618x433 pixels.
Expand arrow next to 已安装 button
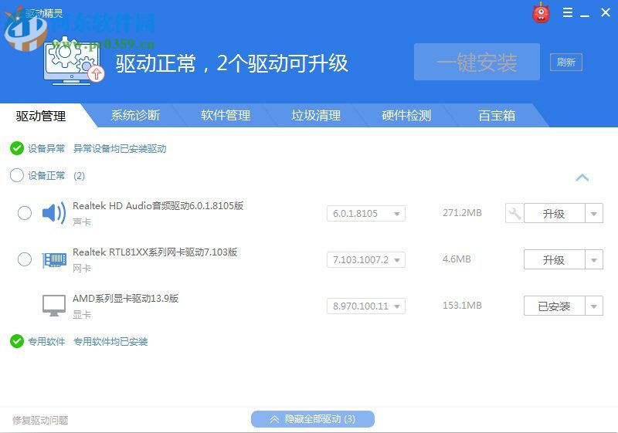(x=594, y=306)
